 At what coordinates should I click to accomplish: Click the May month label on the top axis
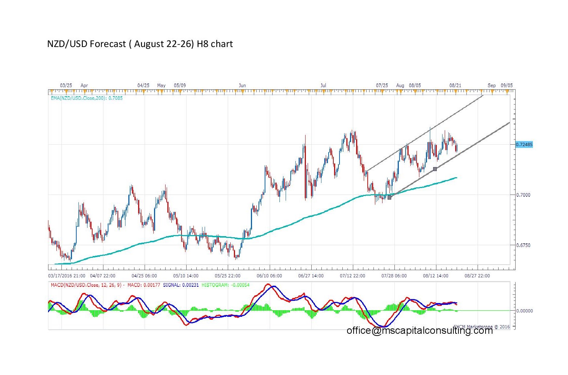pyautogui.click(x=161, y=85)
